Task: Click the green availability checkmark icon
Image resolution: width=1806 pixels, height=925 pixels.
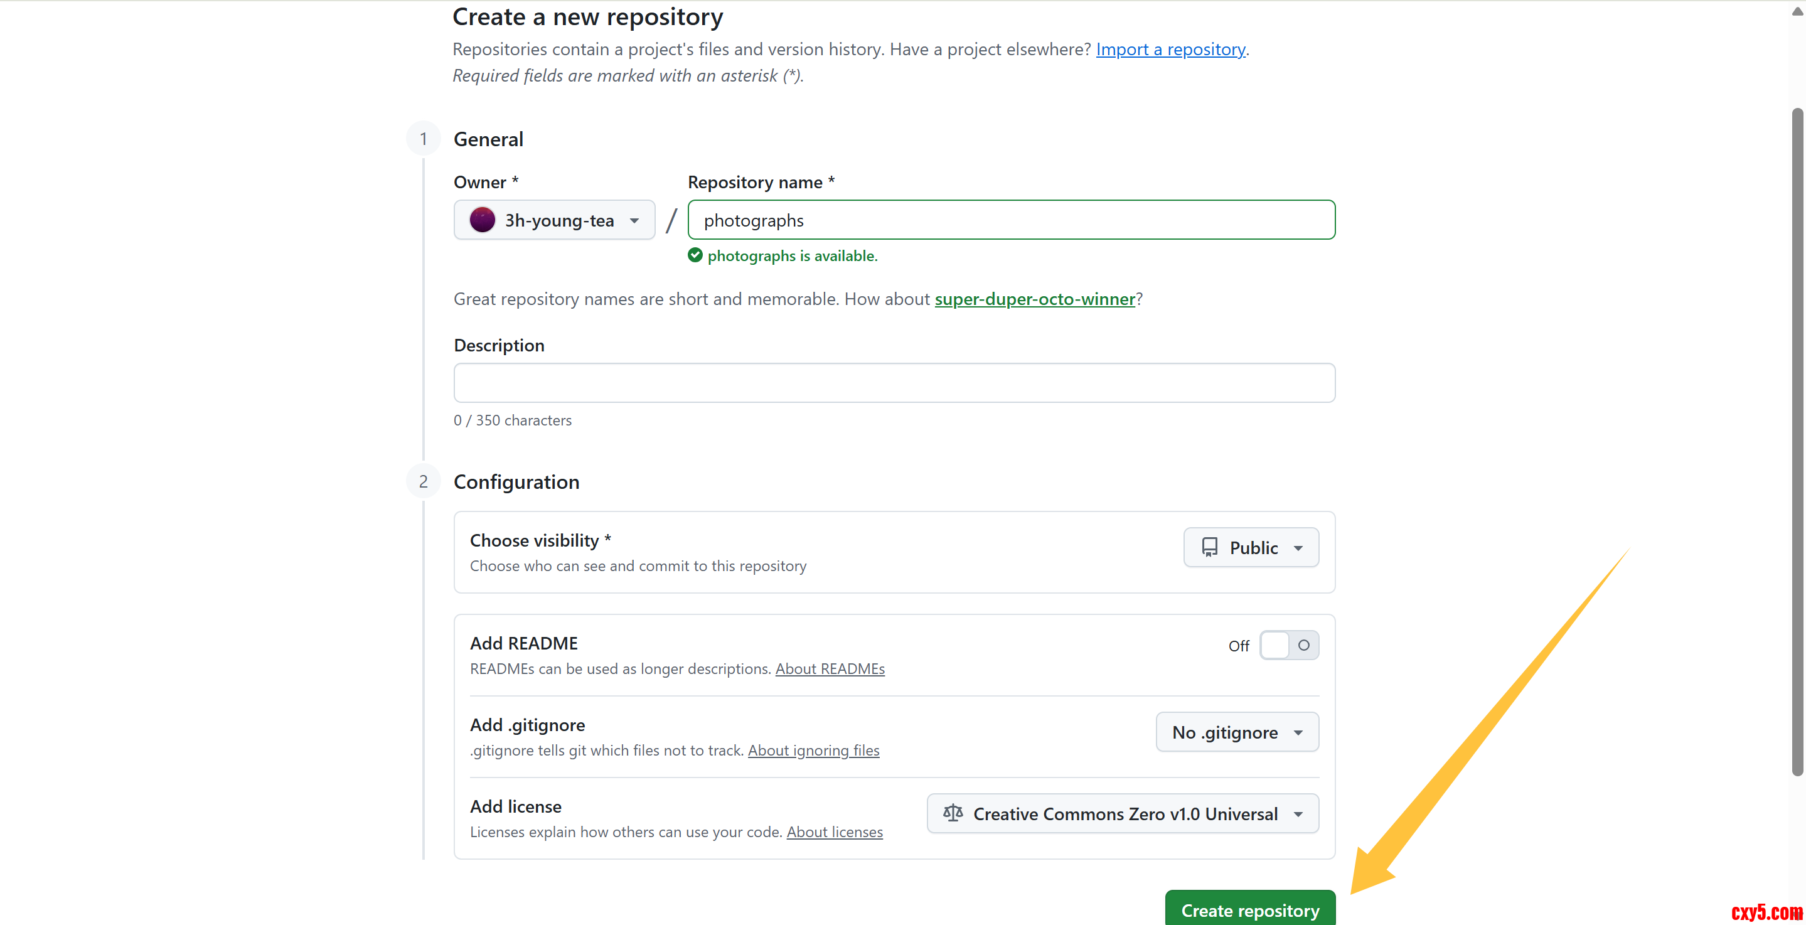Action: point(695,255)
